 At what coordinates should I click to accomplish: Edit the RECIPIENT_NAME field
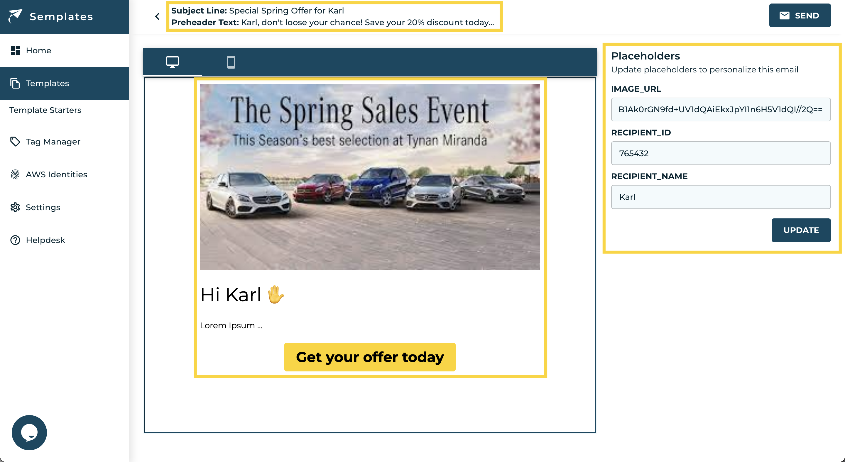point(720,197)
